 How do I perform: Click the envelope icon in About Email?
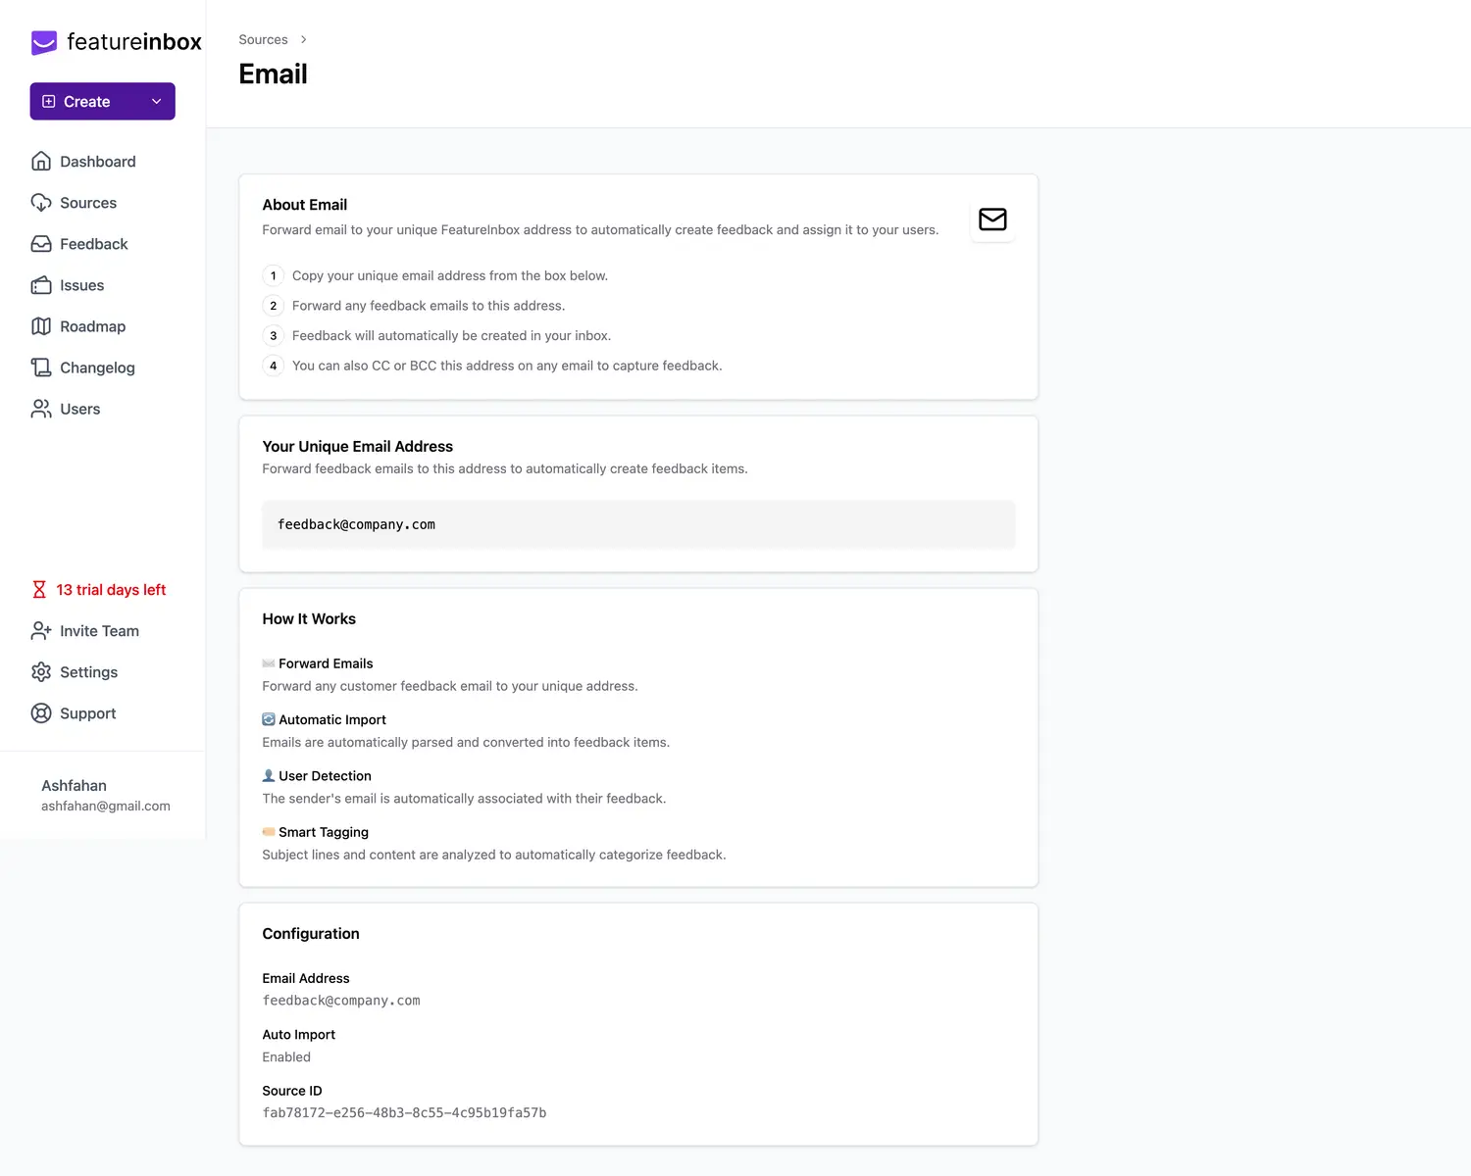992,220
